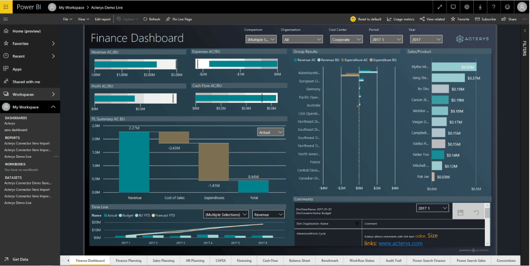Open Time Line Revenue dropdown
Image resolution: width=530 pixels, height=266 pixels.
(x=269, y=215)
